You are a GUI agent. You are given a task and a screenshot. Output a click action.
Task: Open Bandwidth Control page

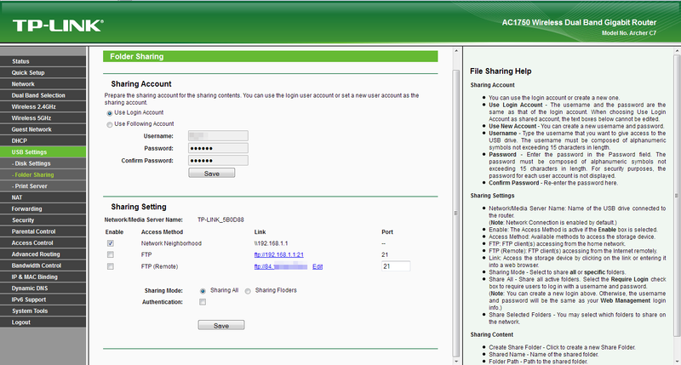click(43, 265)
